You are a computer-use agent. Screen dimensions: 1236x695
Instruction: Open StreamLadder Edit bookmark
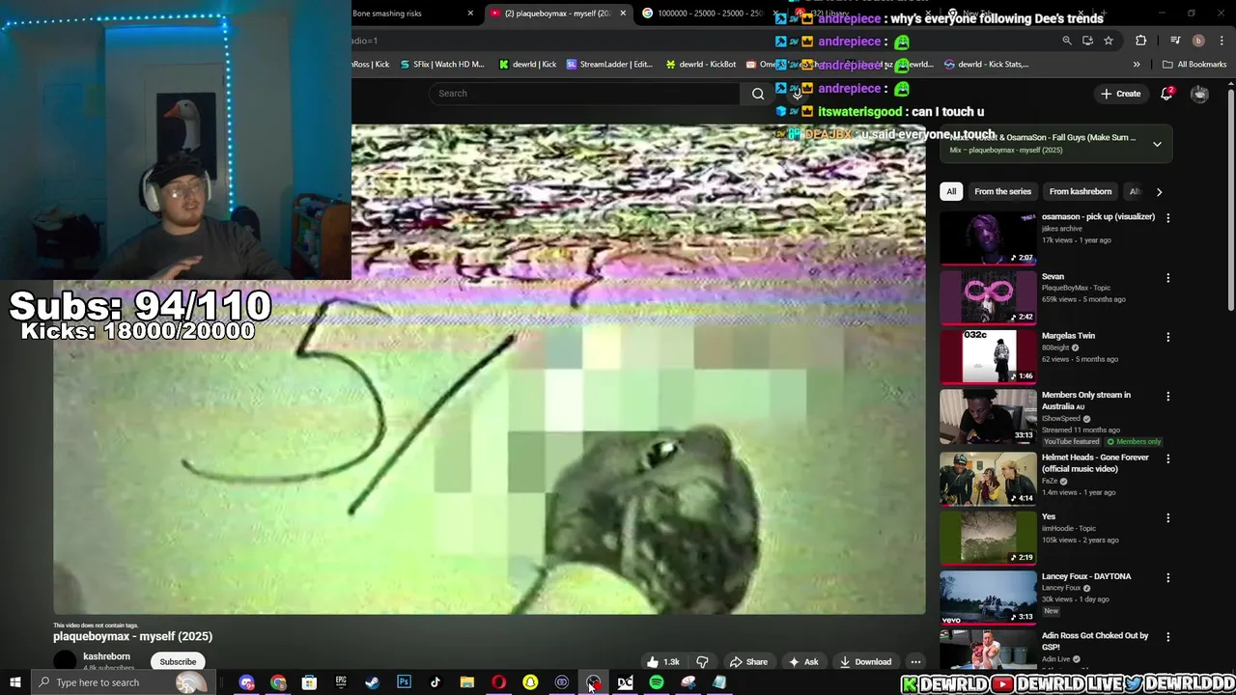click(610, 65)
